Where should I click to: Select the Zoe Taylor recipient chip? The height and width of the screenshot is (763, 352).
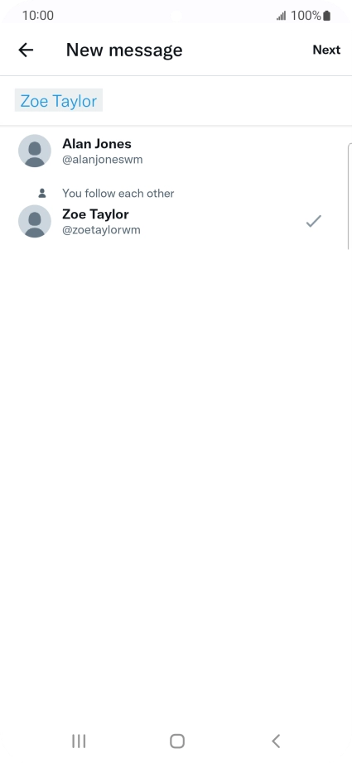tap(59, 100)
